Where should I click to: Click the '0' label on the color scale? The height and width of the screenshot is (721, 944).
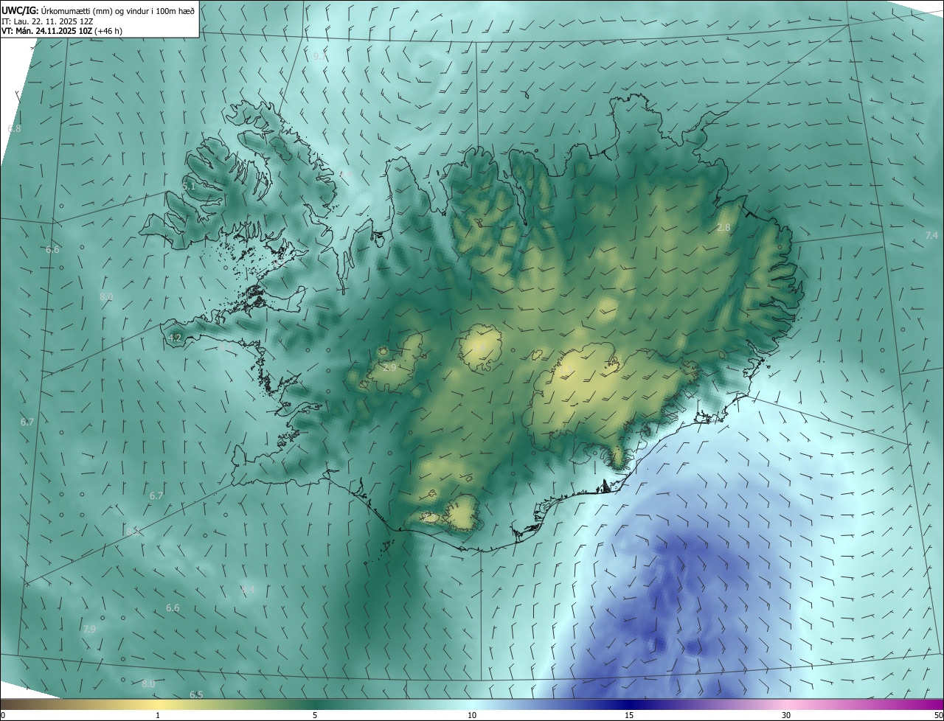coord(3,715)
